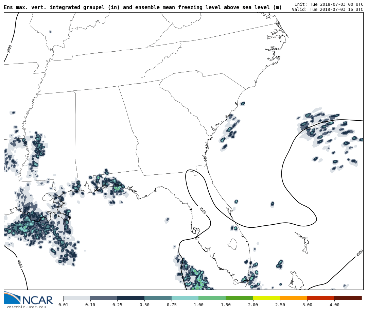Click the red 3.00–4.00 legend swatch

(320, 298)
